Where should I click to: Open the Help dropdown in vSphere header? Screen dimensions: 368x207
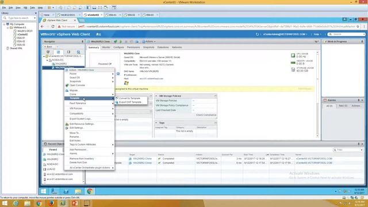(317, 34)
